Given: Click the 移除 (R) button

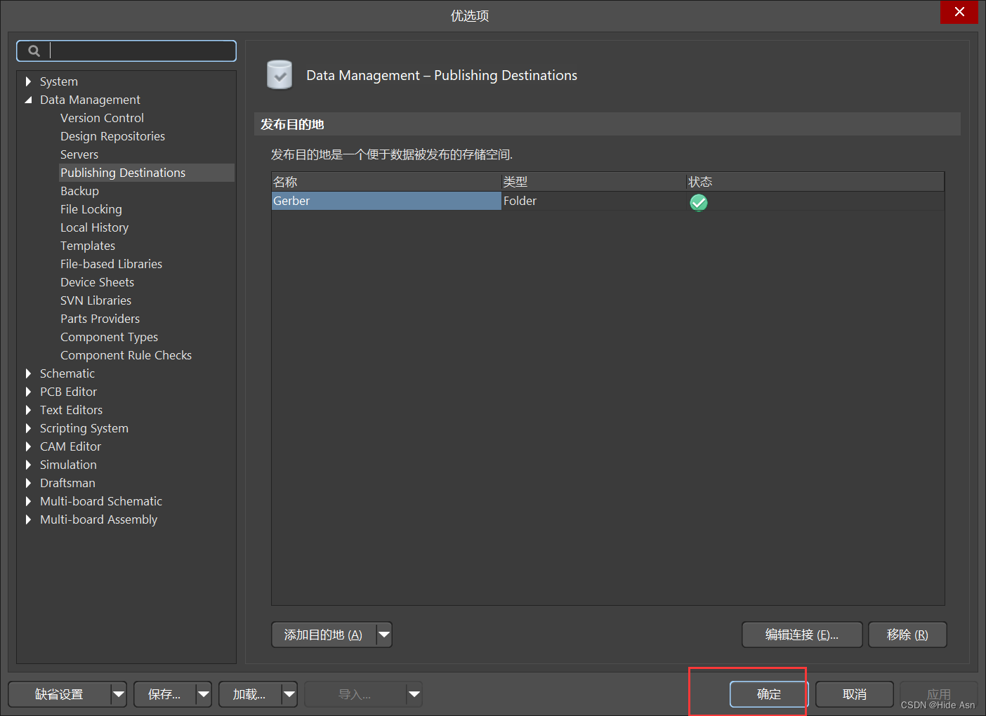Looking at the screenshot, I should pyautogui.click(x=907, y=635).
